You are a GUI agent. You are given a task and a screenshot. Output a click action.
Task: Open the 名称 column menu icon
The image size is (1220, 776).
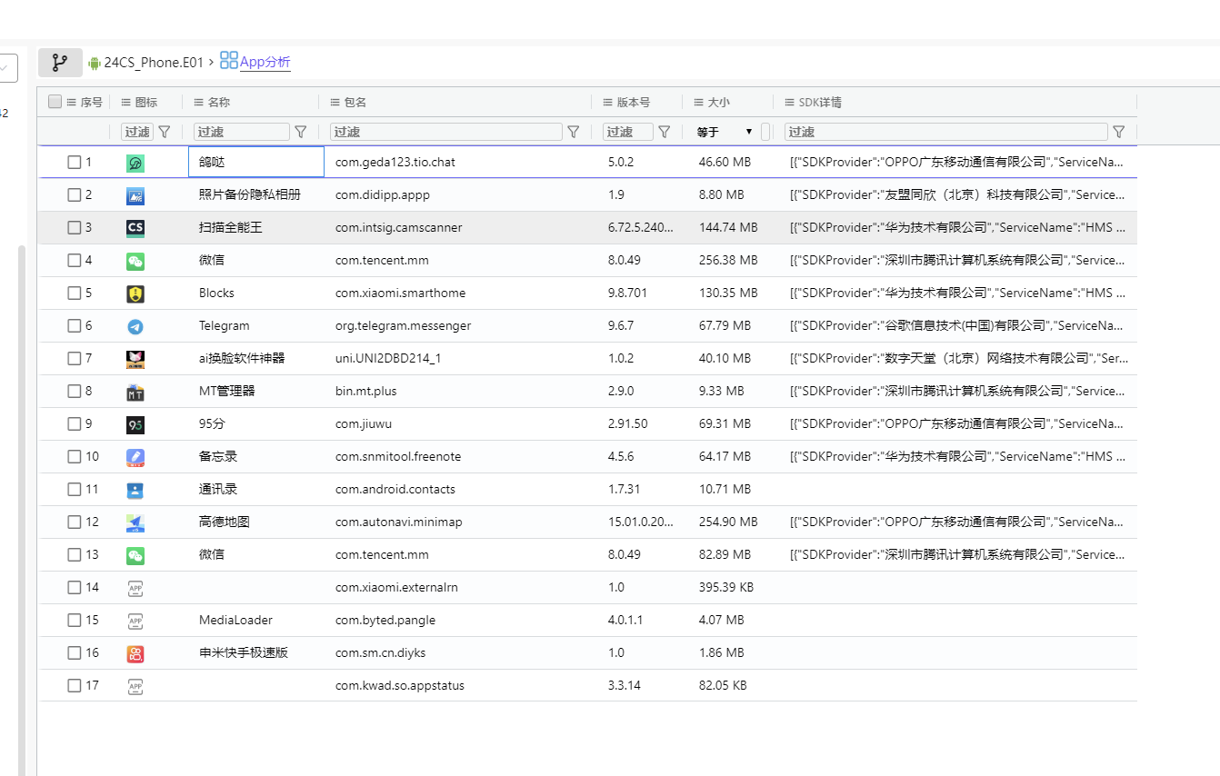[x=199, y=103]
